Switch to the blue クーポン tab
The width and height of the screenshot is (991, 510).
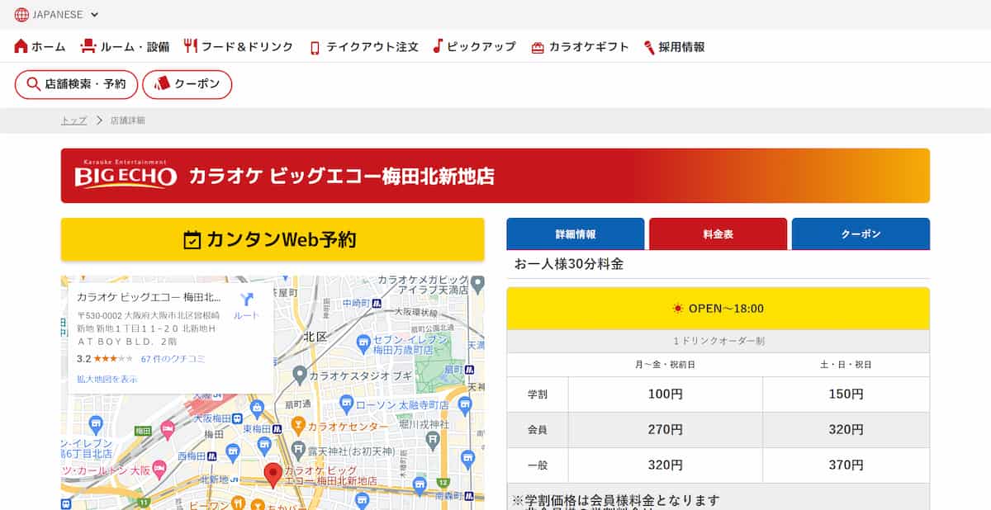click(x=860, y=234)
